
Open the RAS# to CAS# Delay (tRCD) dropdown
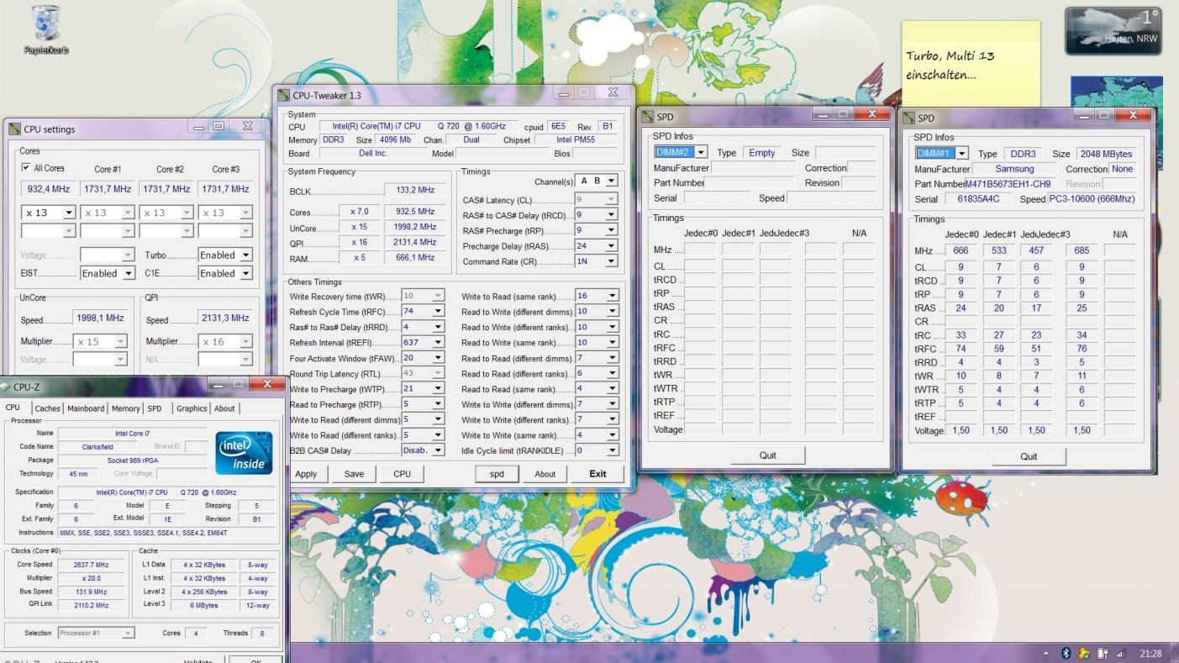pos(611,215)
